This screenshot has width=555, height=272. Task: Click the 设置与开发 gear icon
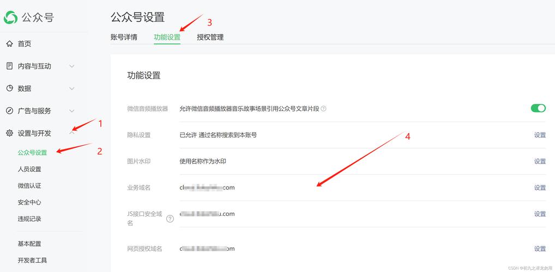point(9,133)
